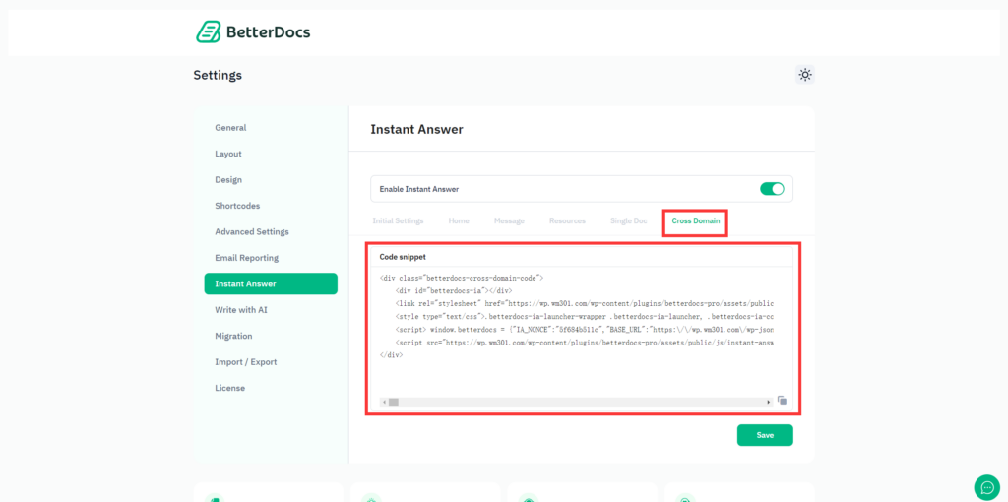Click the div id="betterdocs-ia" code line
Image resolution: width=1008 pixels, height=502 pixels.
click(454, 290)
